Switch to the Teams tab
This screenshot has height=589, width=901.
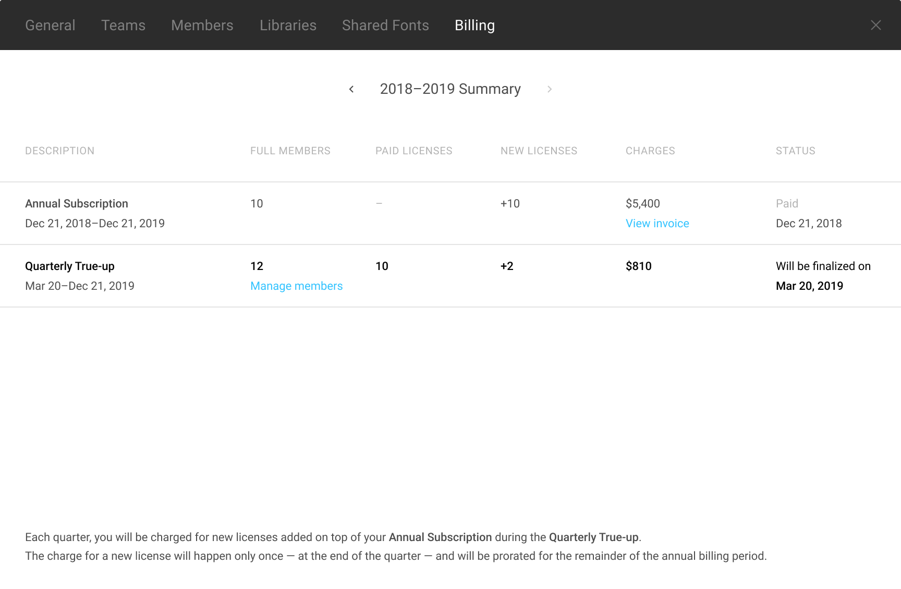(x=123, y=25)
